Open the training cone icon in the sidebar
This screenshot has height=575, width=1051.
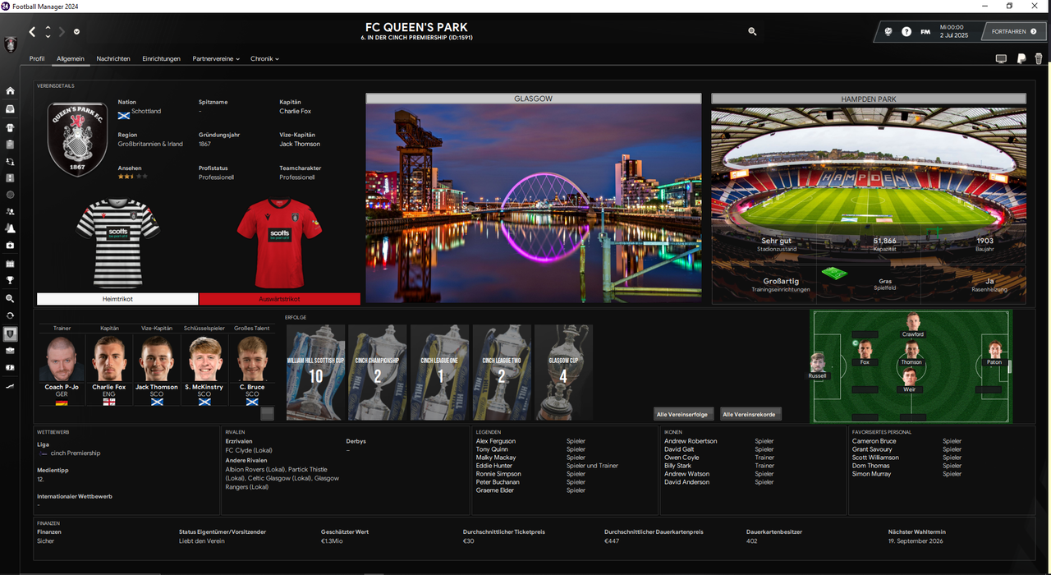tap(10, 228)
